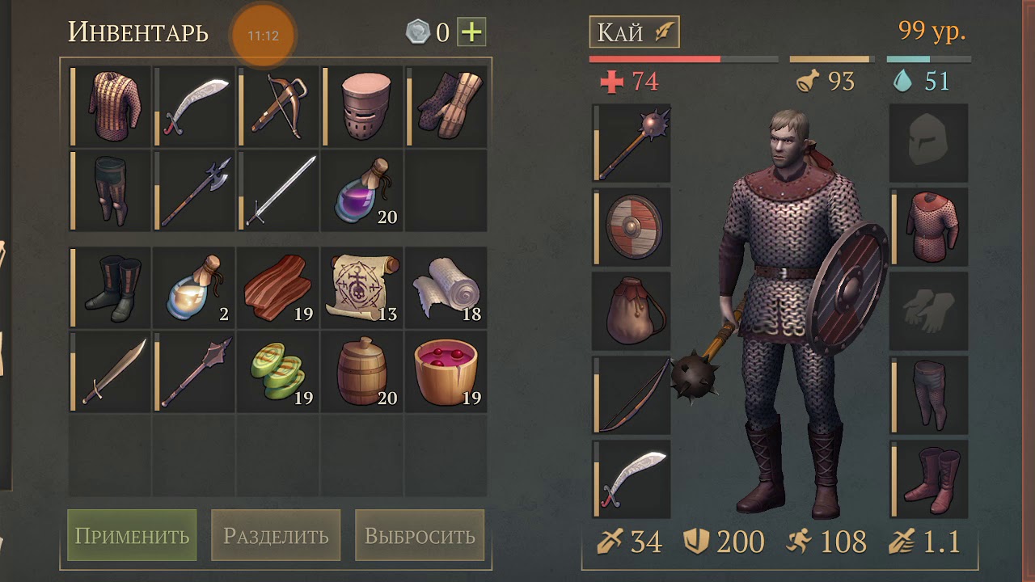Select the equipped round shield slot
Viewport: 1035px width, 582px height.
632,227
